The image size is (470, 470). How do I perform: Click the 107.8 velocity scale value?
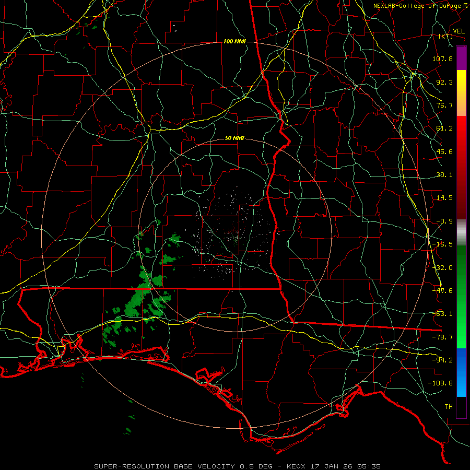tap(442, 58)
